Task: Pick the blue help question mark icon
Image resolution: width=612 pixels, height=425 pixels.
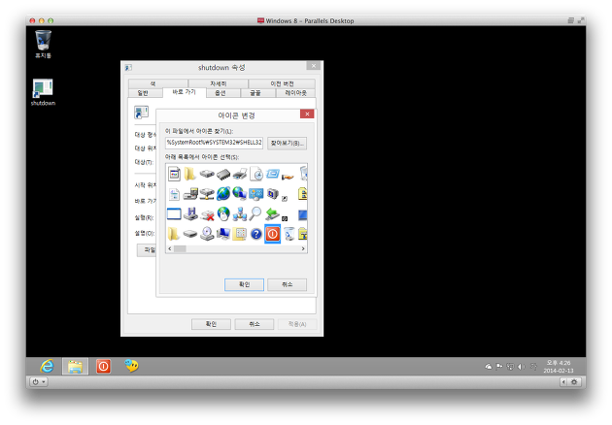Action: [256, 234]
